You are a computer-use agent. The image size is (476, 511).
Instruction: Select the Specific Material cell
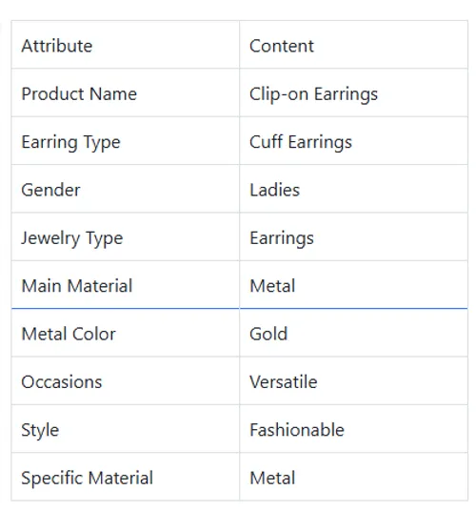pyautogui.click(x=126, y=477)
